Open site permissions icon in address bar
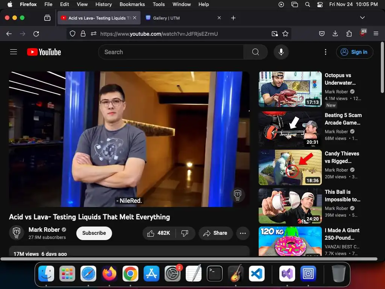 (x=94, y=33)
